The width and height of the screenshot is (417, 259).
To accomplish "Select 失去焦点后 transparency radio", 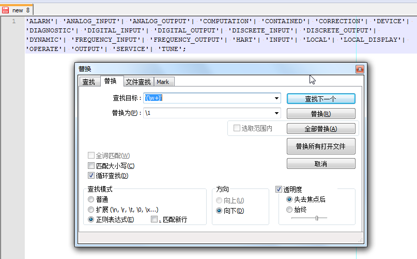I will pos(289,199).
